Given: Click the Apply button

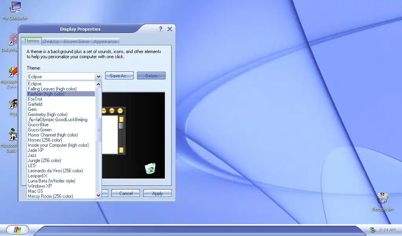Looking at the screenshot, I should click(157, 194).
